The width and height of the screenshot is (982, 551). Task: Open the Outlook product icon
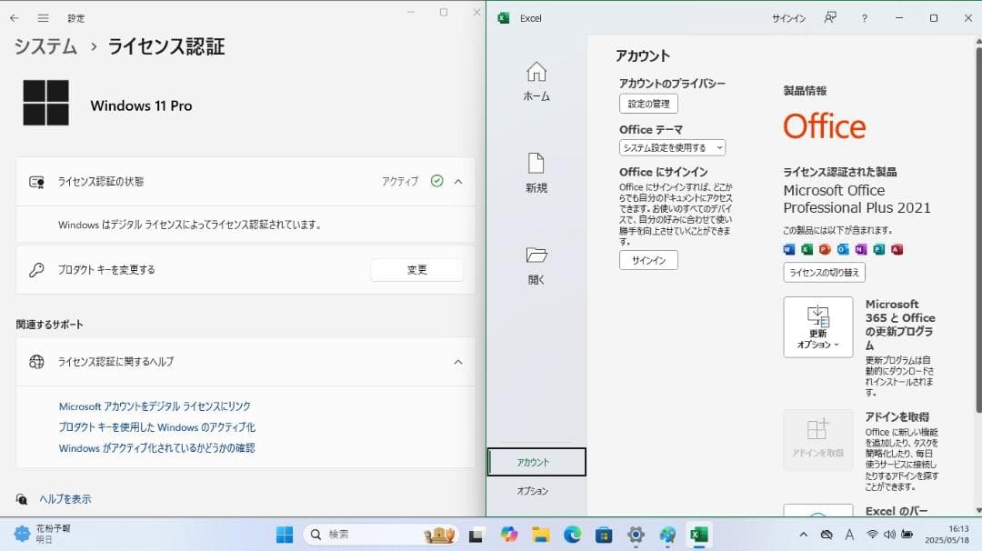pos(844,249)
